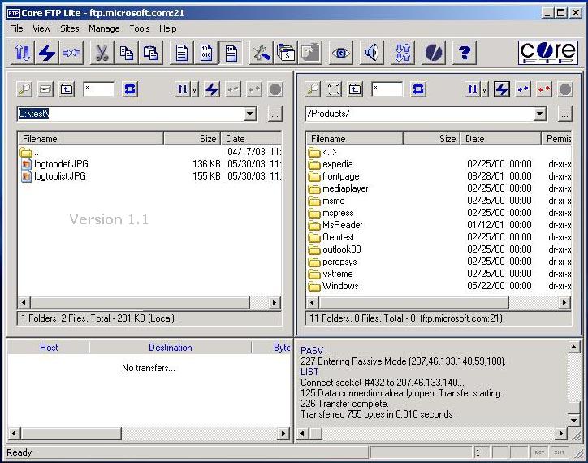
Task: Click the remote browse '...' button
Action: (x=564, y=114)
